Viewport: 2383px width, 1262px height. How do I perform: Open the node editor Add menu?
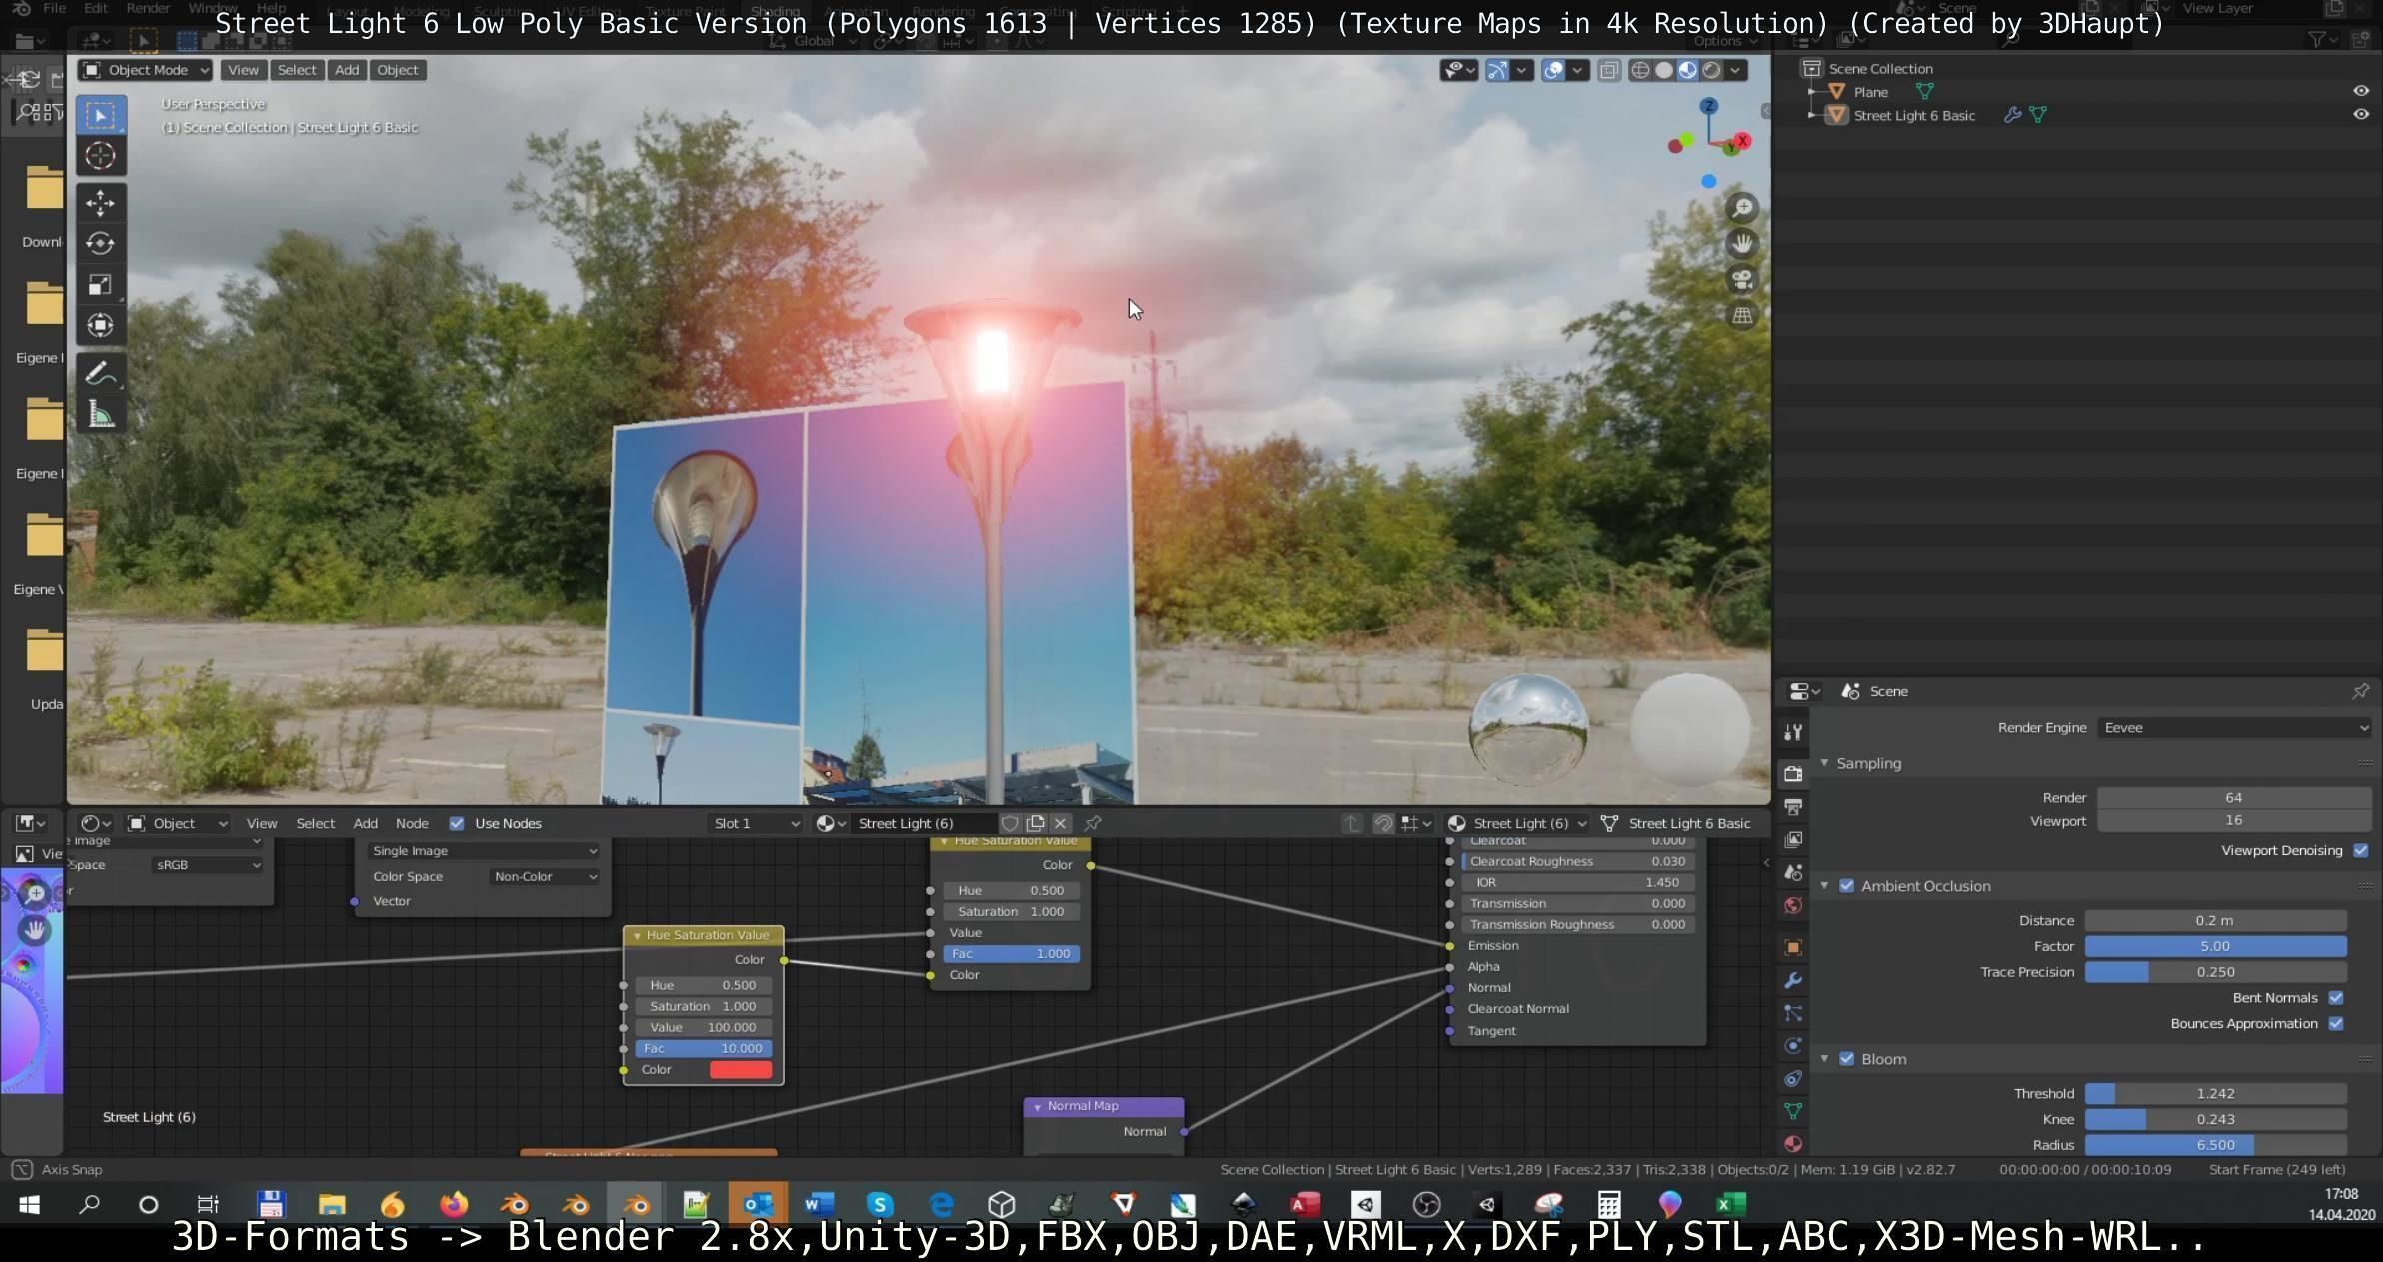point(365,823)
